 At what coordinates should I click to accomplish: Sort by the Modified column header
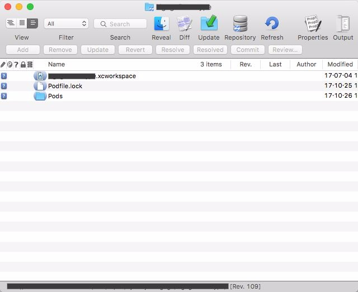pos(340,64)
